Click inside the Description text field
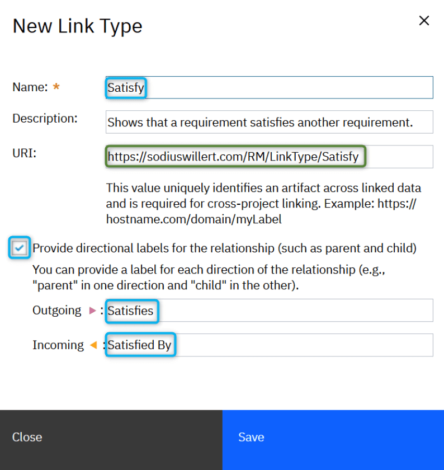The image size is (444, 470). pyautogui.click(x=268, y=122)
